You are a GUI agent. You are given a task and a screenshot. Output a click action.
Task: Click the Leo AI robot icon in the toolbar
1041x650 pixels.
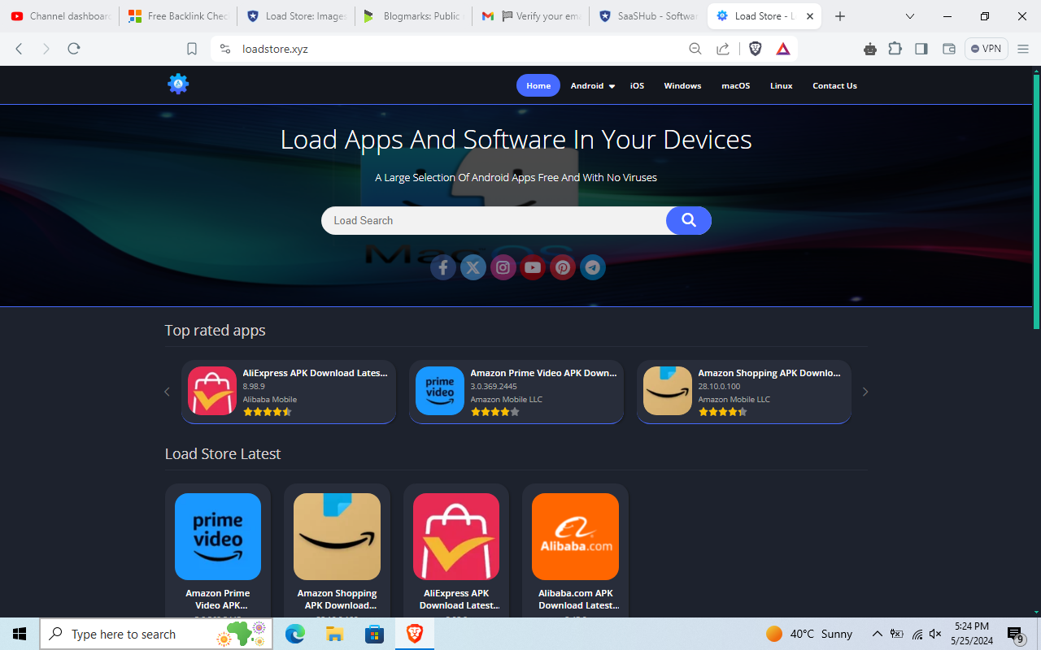tap(870, 49)
